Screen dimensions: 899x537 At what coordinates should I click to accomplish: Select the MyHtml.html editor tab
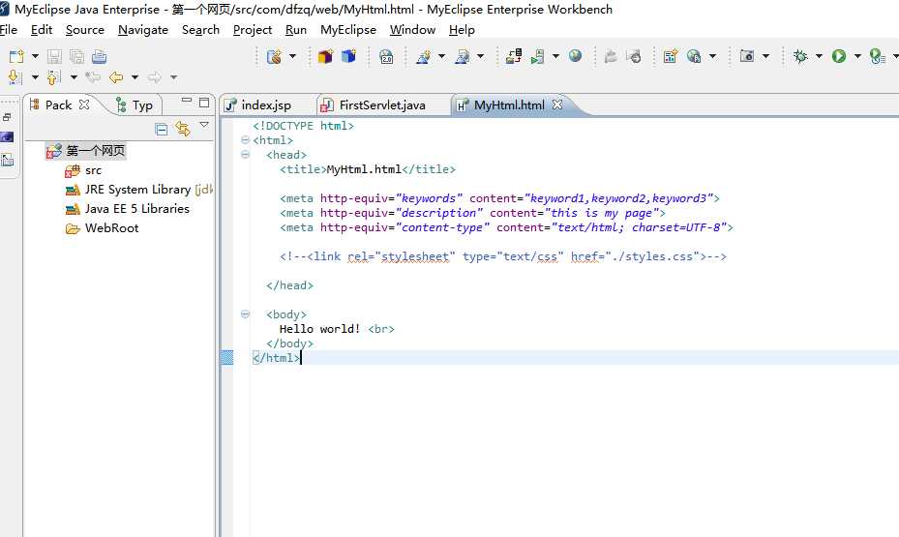click(509, 104)
